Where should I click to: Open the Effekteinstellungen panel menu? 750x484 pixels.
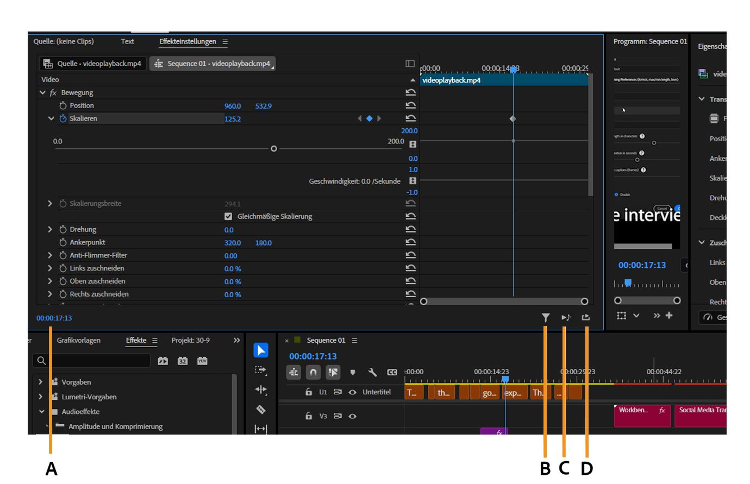click(225, 42)
